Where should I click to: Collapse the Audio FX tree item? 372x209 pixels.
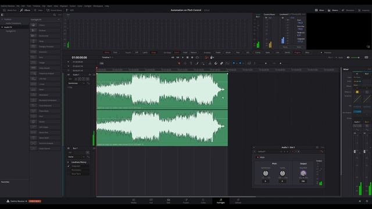coord(2,27)
